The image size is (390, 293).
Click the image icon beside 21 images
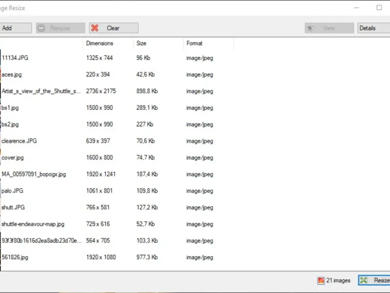(x=321, y=280)
